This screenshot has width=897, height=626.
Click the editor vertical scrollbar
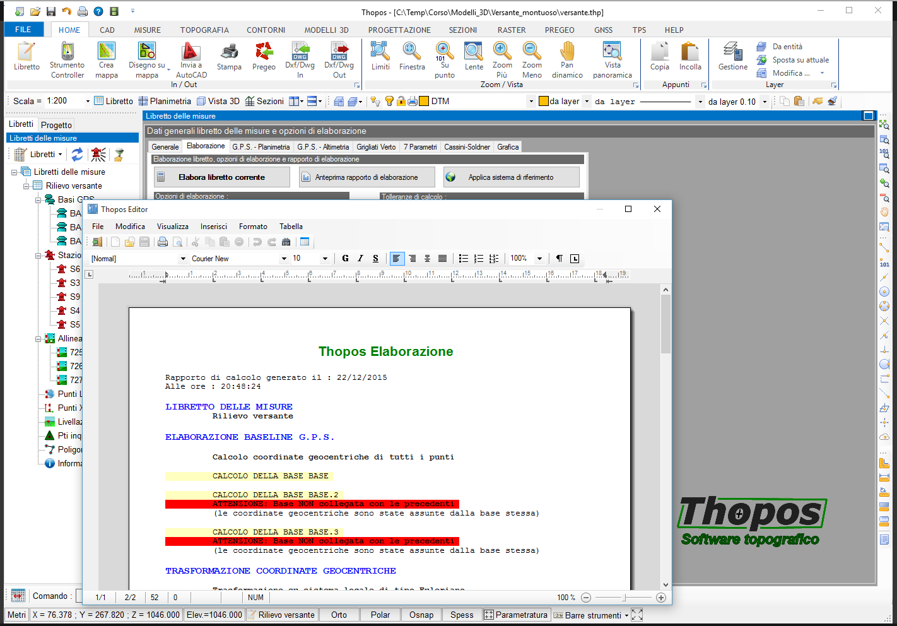point(665,437)
